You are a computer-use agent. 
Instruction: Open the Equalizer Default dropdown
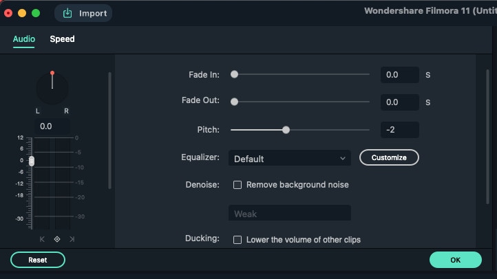click(290, 159)
